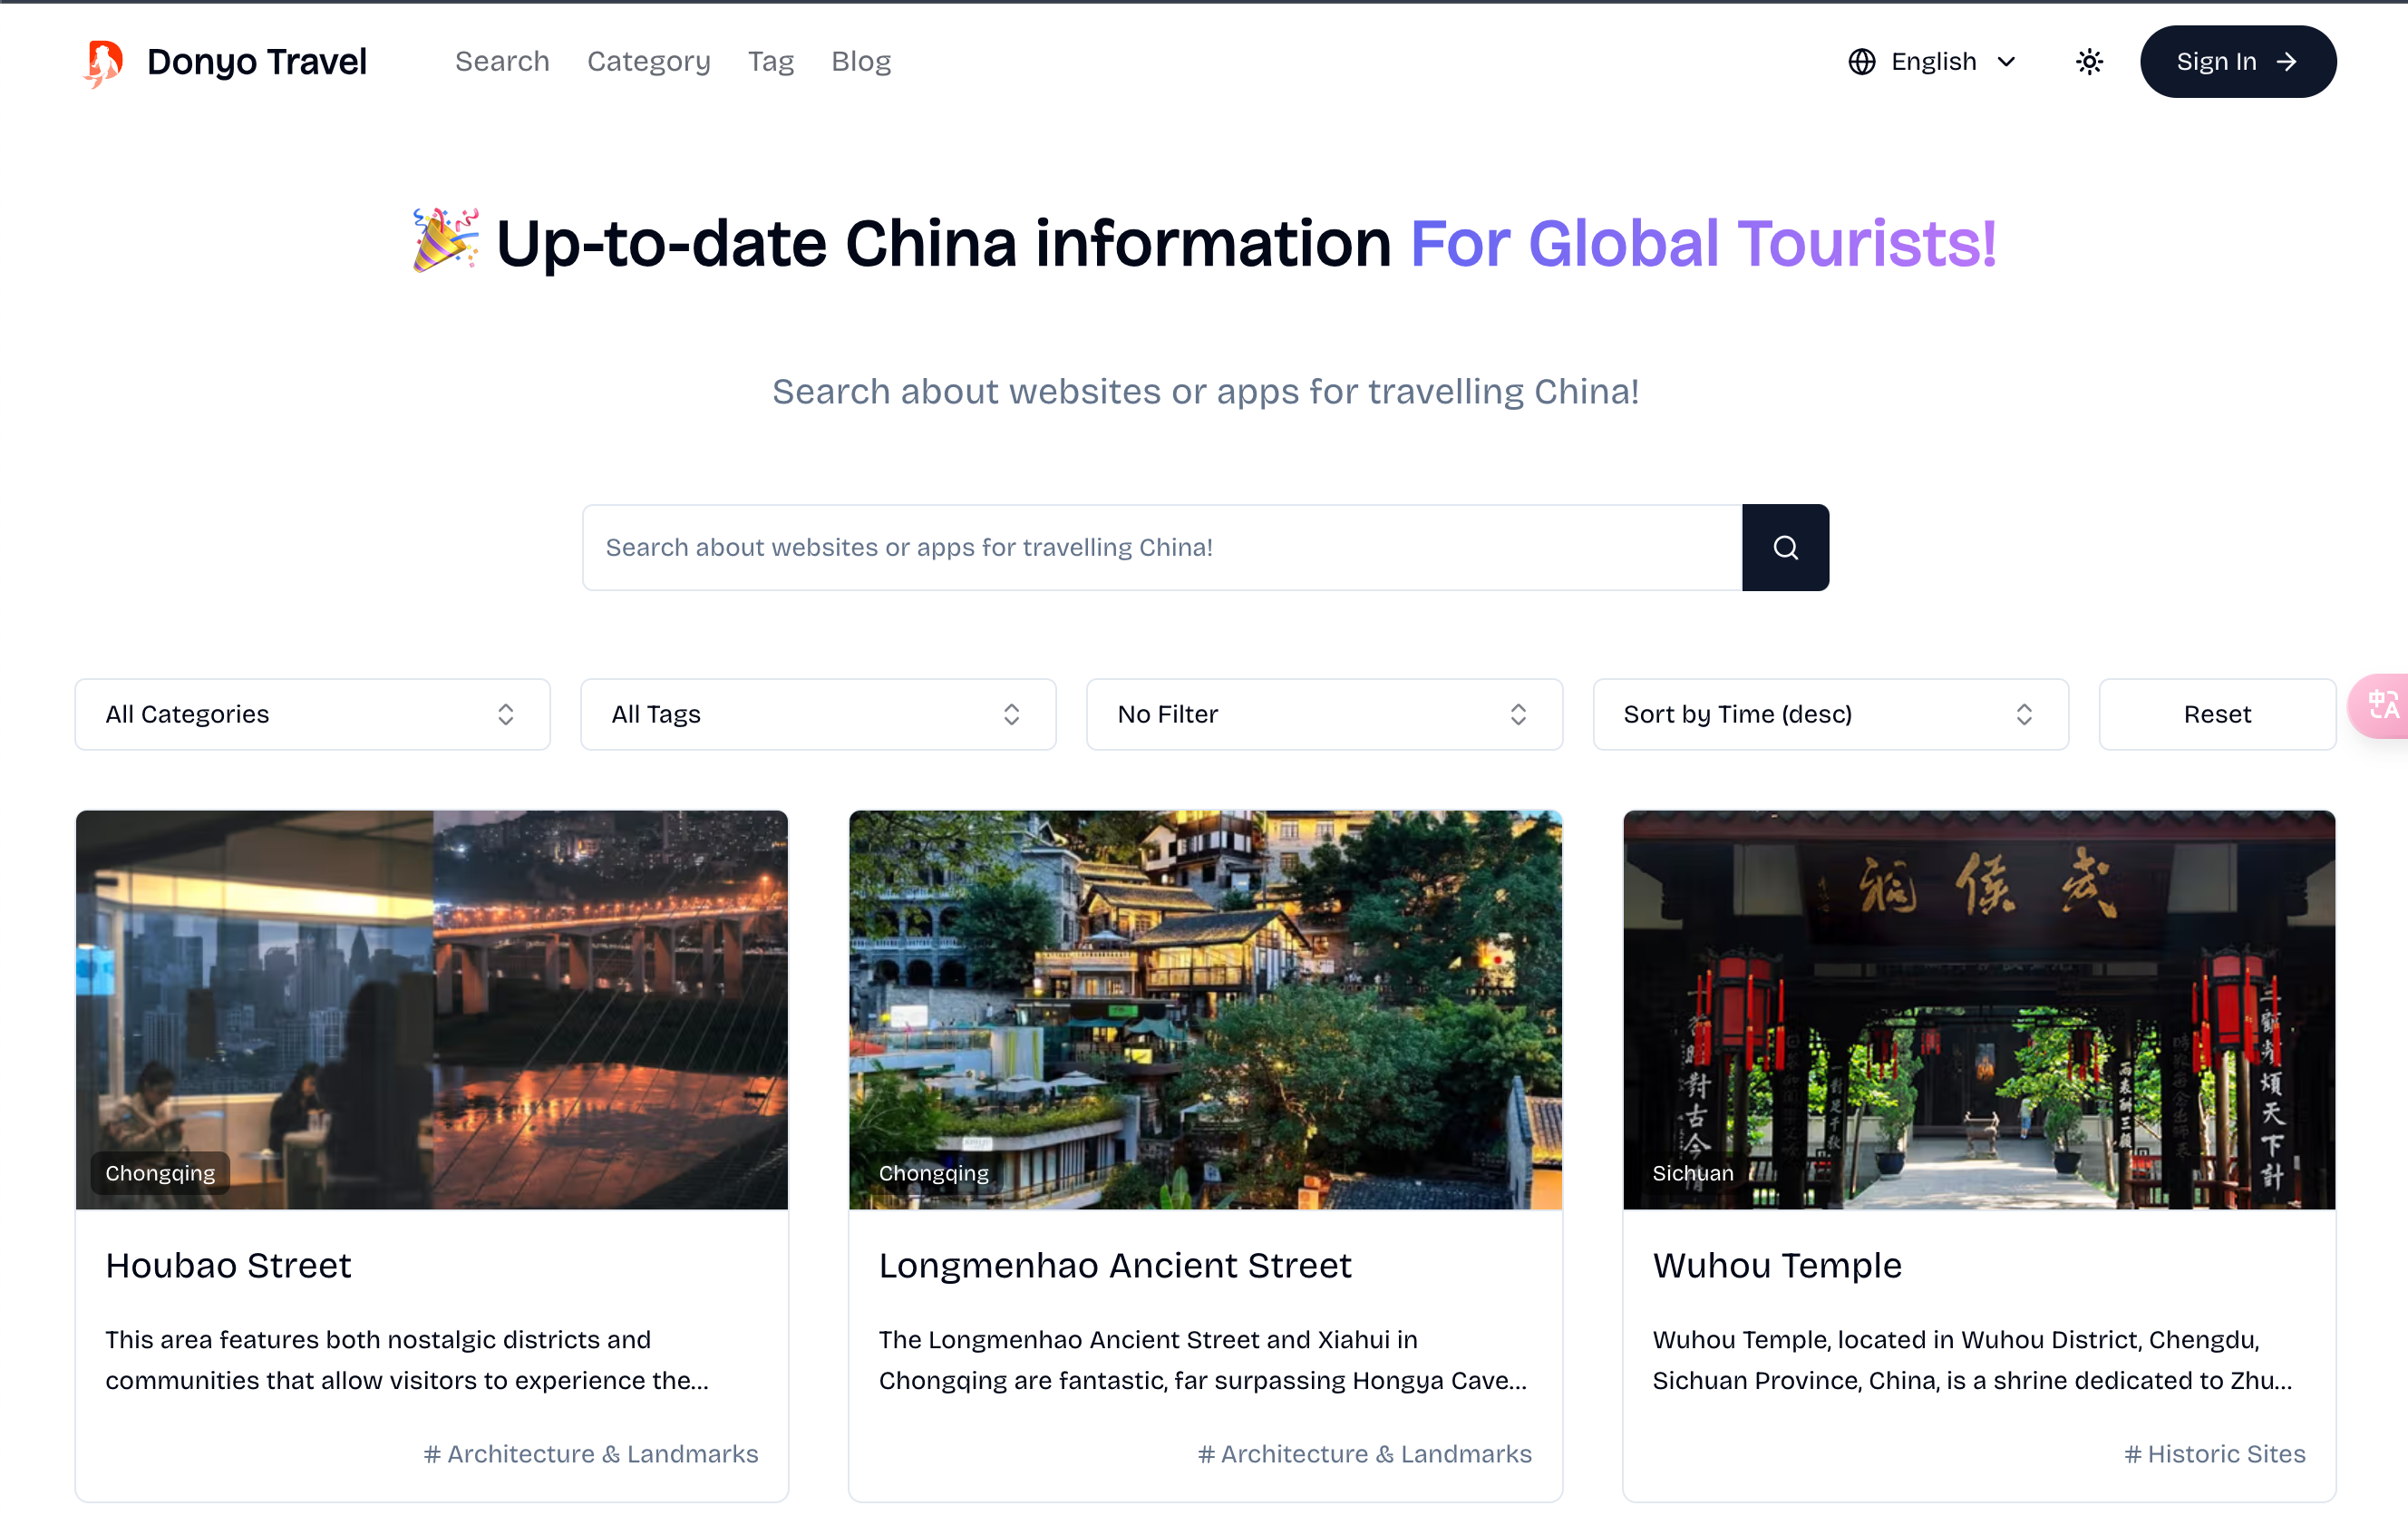The height and width of the screenshot is (1525, 2408).
Task: Change Sort by Time (desc) option
Action: 1829,714
